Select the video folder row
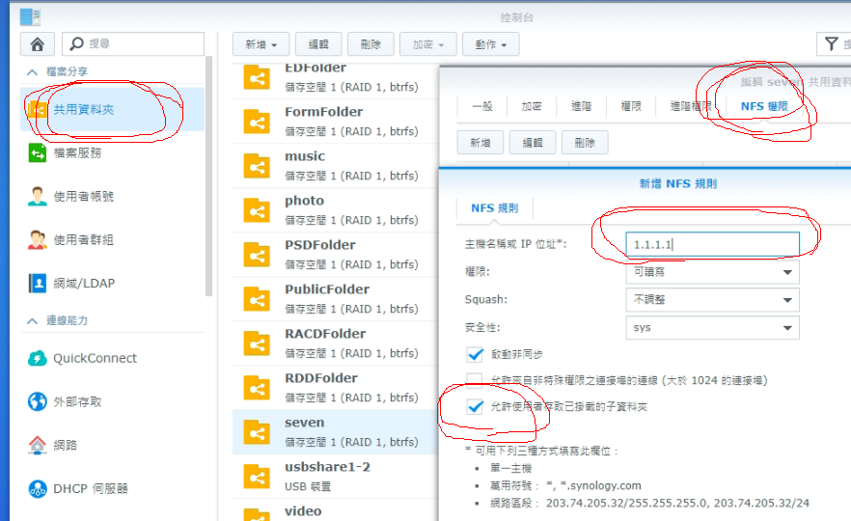Image resolution: width=851 pixels, height=521 pixels. point(336,511)
